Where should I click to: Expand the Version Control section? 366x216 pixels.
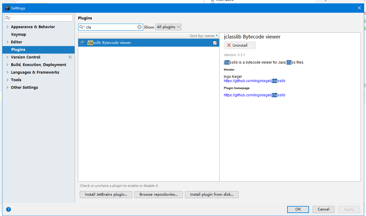(8, 57)
